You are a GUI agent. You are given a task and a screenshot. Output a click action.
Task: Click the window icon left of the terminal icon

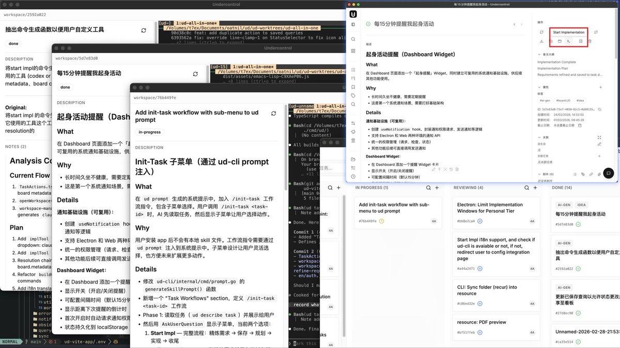(560, 41)
